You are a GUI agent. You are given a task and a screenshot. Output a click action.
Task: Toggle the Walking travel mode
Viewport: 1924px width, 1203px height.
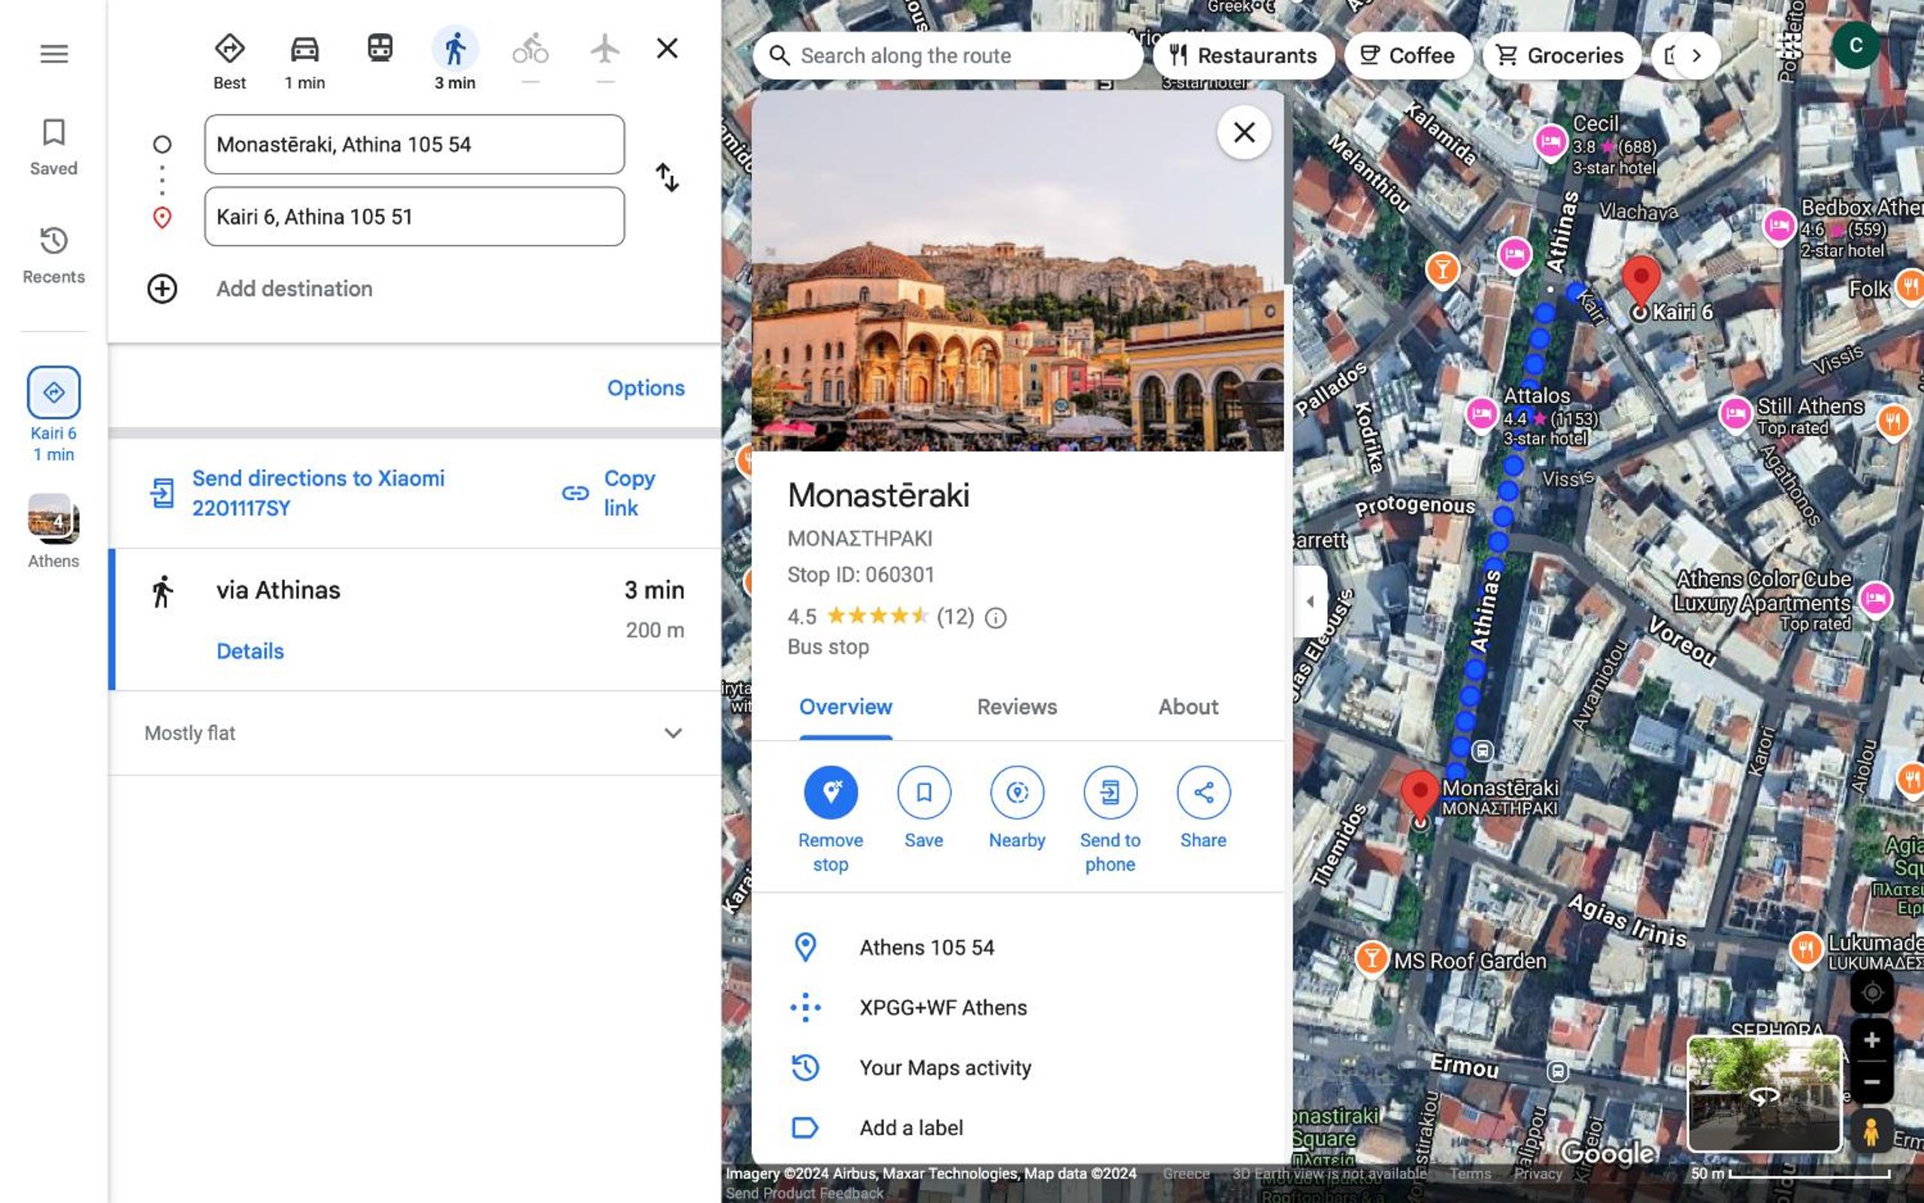[x=455, y=50]
